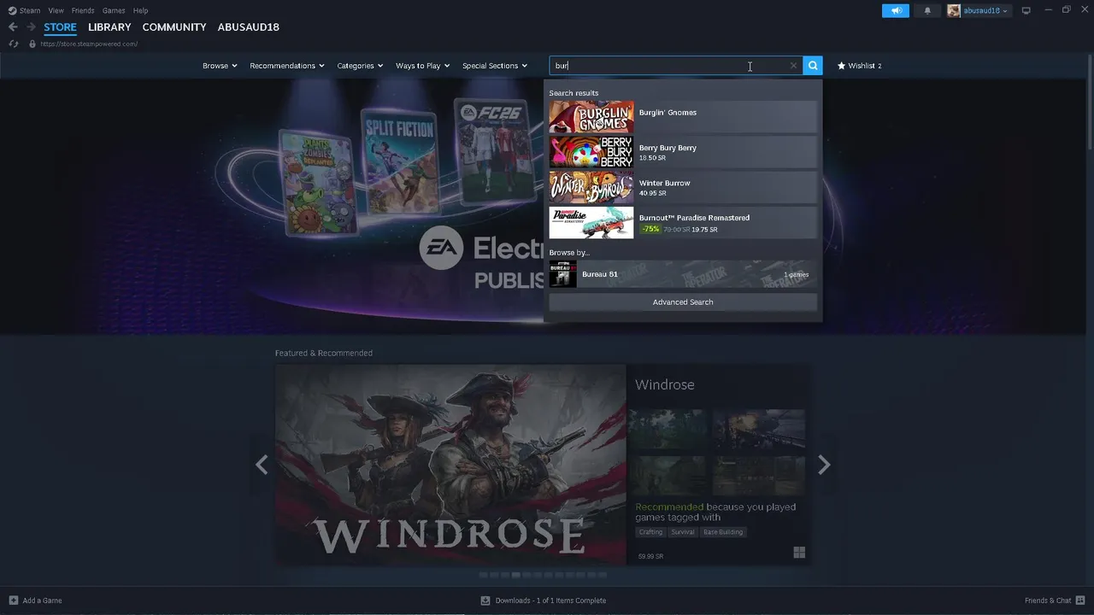Click the Steam logo menu
Image resolution: width=1094 pixels, height=615 pixels.
(x=24, y=10)
